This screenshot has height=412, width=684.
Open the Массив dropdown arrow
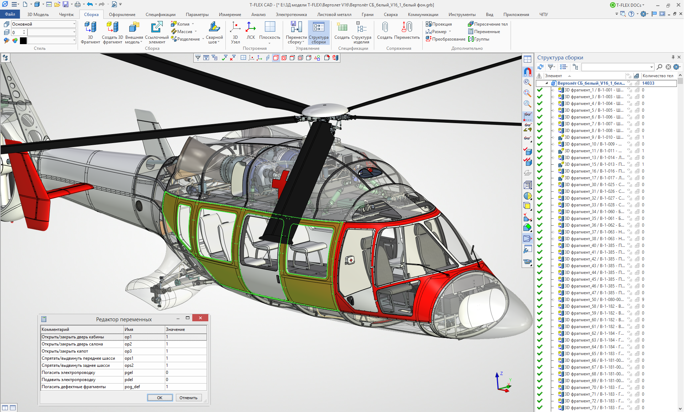point(195,31)
